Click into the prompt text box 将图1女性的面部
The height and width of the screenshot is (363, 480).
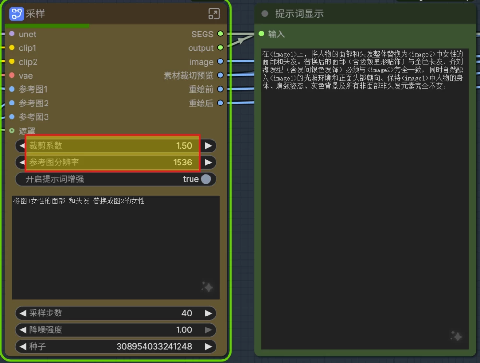pos(116,247)
